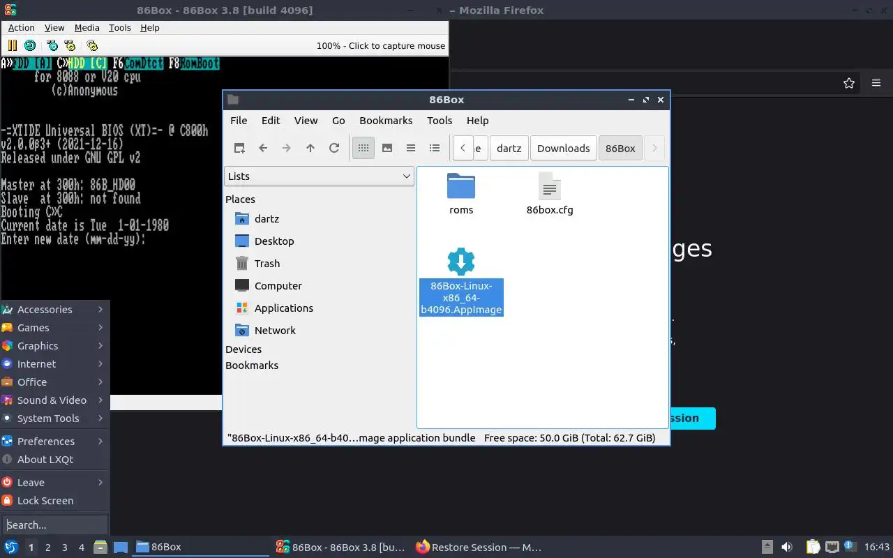Switch to thumbnail view in file manager
The width and height of the screenshot is (893, 558).
[387, 148]
